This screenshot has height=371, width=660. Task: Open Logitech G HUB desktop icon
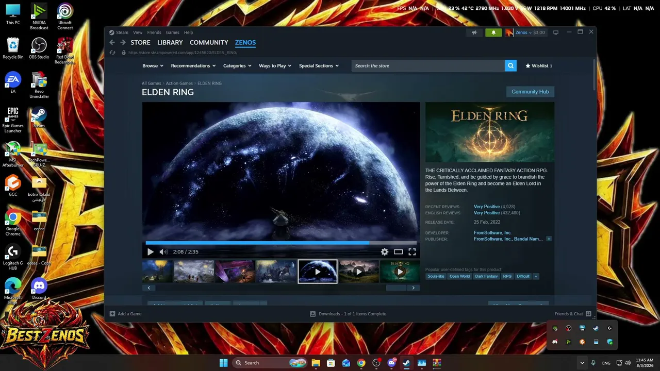click(13, 257)
